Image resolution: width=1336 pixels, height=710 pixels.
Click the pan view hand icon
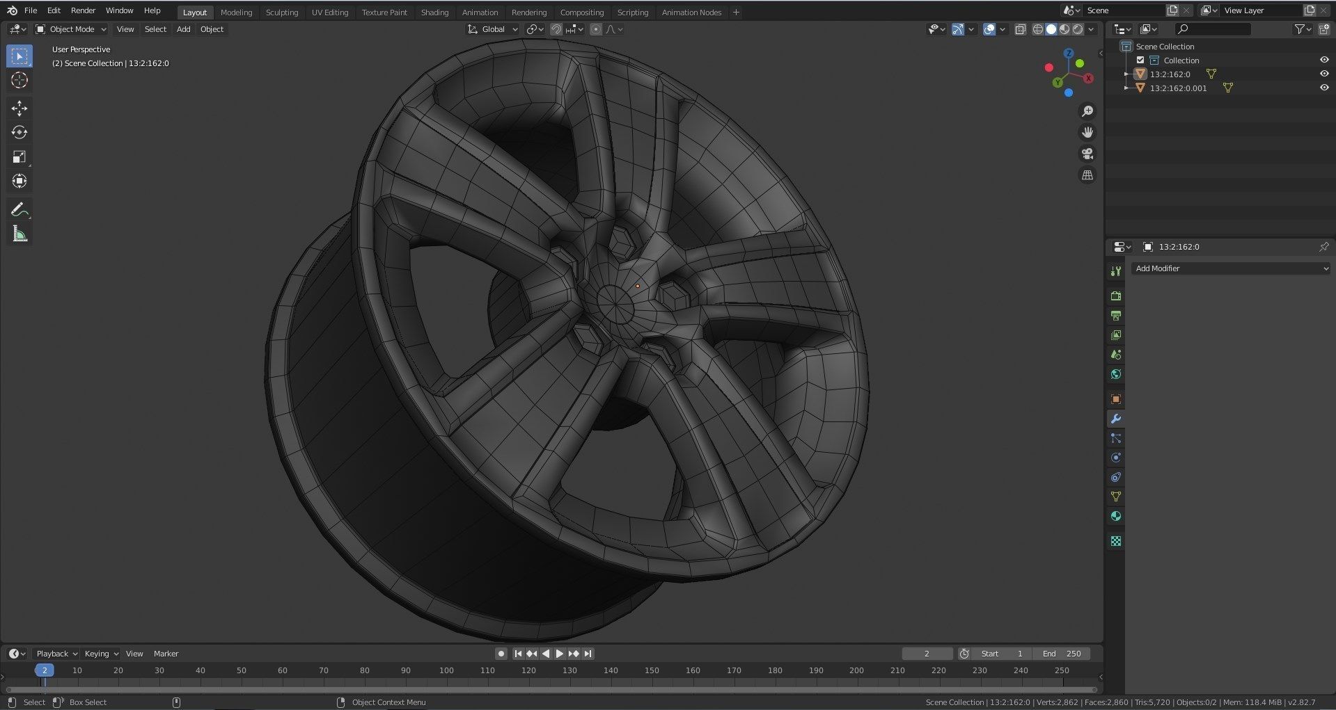tap(1087, 132)
